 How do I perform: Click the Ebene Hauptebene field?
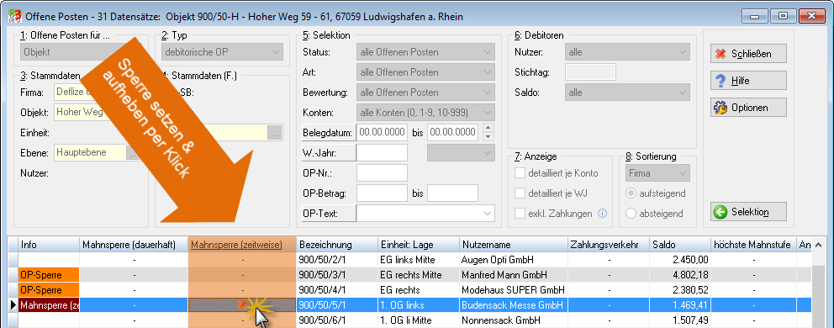pos(90,153)
